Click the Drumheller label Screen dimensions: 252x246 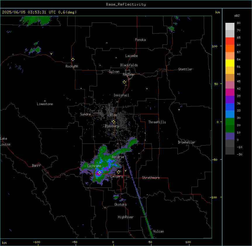coord(187,142)
